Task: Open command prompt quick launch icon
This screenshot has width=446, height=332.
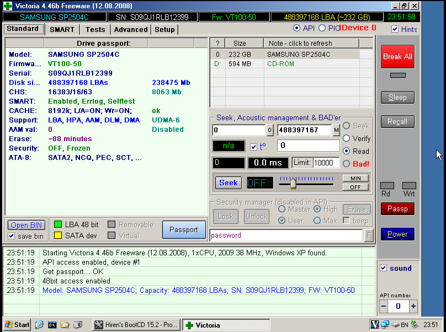Action: tap(52, 325)
